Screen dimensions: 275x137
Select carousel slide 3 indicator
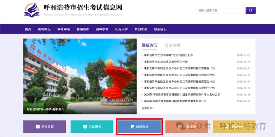click(117, 100)
